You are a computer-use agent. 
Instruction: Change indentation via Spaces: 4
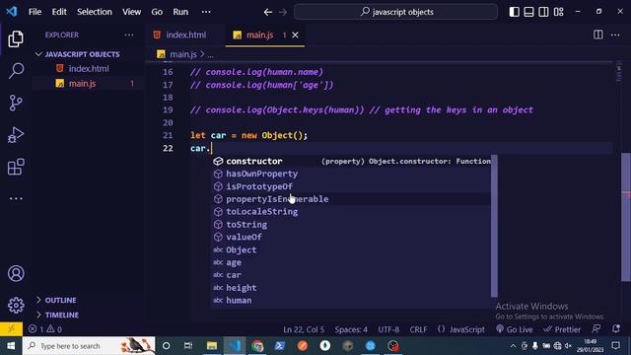point(351,329)
